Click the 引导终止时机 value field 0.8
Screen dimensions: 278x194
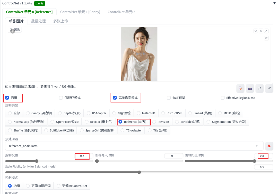264,156
